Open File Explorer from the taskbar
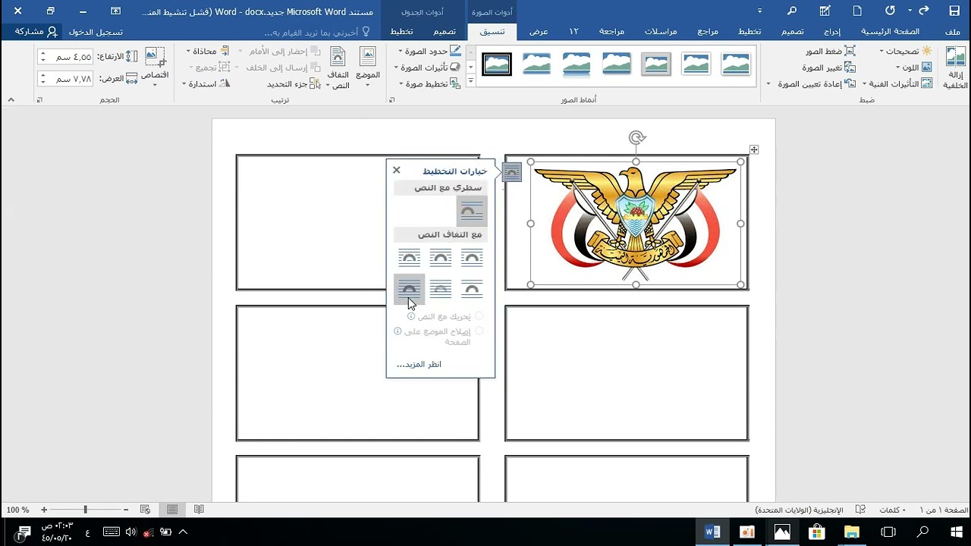The width and height of the screenshot is (971, 546). click(x=851, y=532)
